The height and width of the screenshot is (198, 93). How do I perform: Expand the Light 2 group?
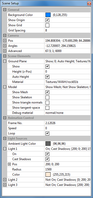tap(5, 179)
